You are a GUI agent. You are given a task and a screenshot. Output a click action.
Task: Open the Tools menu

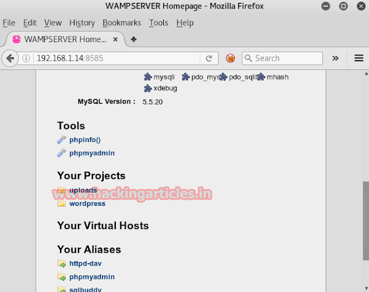[x=159, y=23]
